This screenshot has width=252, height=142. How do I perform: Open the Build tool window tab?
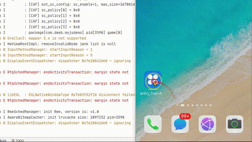click(x=3, y=140)
